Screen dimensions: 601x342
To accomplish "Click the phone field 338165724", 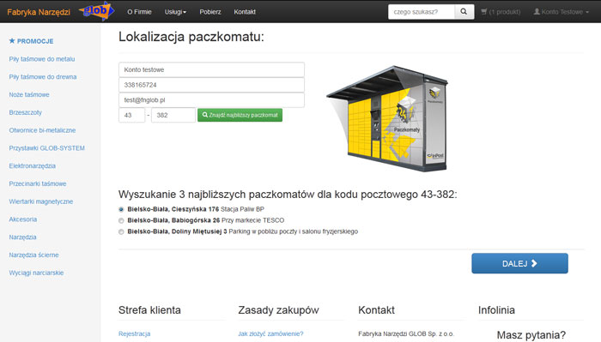I will tap(211, 85).
